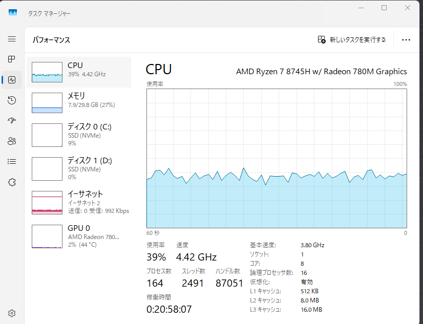423x324 pixels.
Task: Maximize the Task Manager window
Action: [384, 8]
